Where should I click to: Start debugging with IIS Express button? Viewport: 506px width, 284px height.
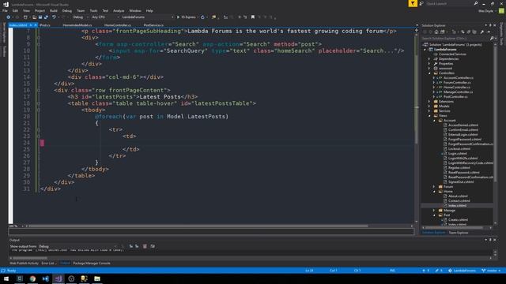[x=187, y=17]
